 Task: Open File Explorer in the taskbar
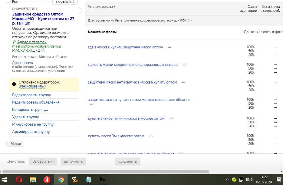pyautogui.click(x=33, y=180)
